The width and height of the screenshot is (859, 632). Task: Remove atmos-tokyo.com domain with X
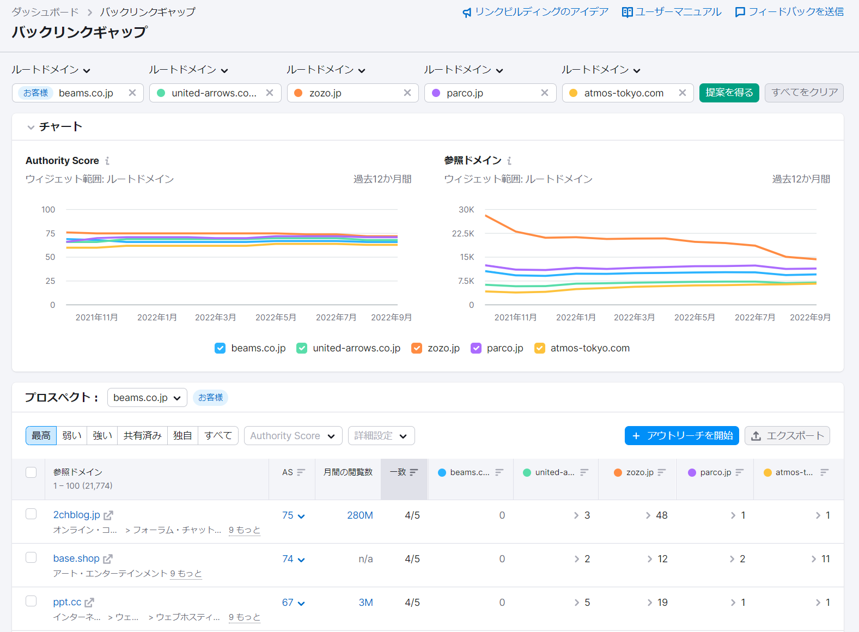pyautogui.click(x=683, y=93)
